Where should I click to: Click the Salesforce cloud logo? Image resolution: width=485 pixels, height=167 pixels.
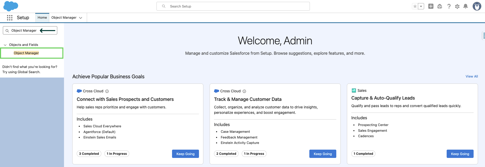[x=11, y=6]
